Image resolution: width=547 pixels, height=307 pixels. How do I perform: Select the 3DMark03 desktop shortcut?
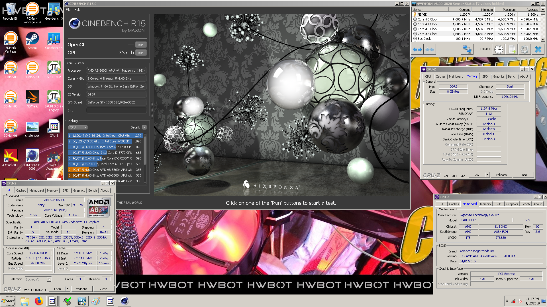coord(11,70)
